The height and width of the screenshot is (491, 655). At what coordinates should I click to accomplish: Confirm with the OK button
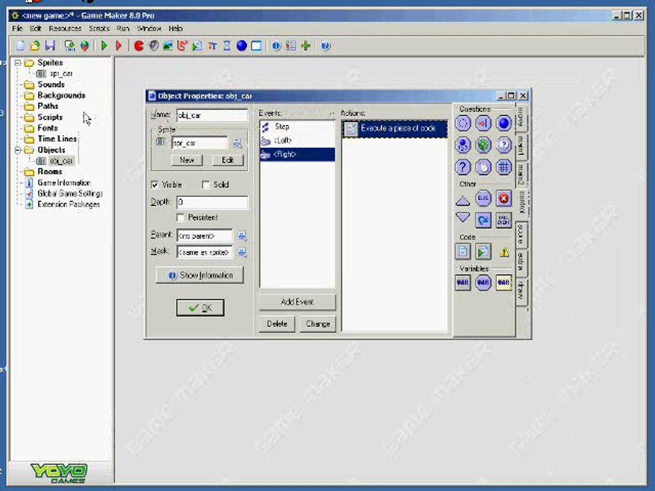[200, 308]
